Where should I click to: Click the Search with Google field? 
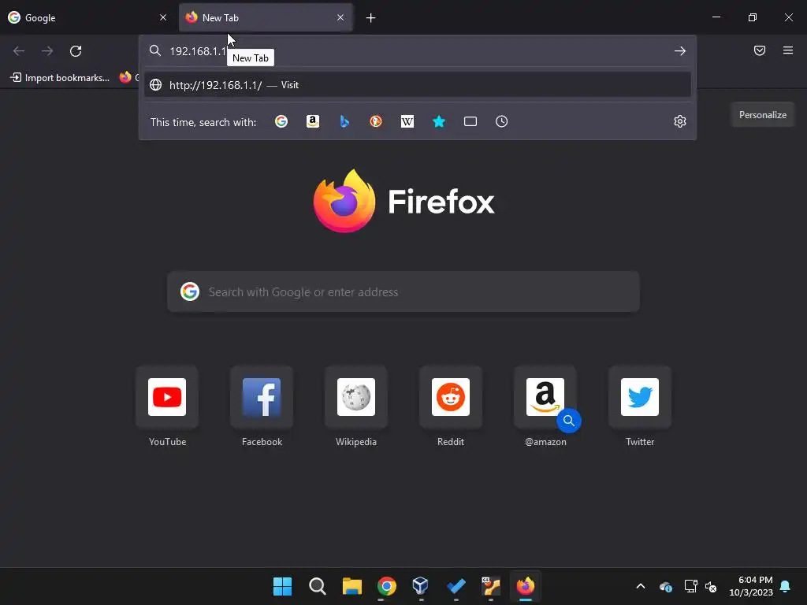click(x=403, y=291)
